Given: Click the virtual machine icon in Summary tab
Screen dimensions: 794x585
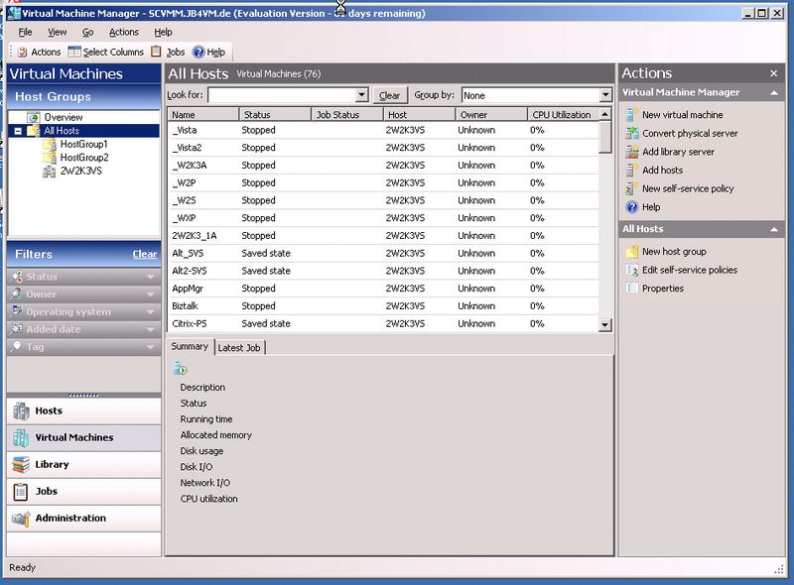Looking at the screenshot, I should click(x=180, y=369).
